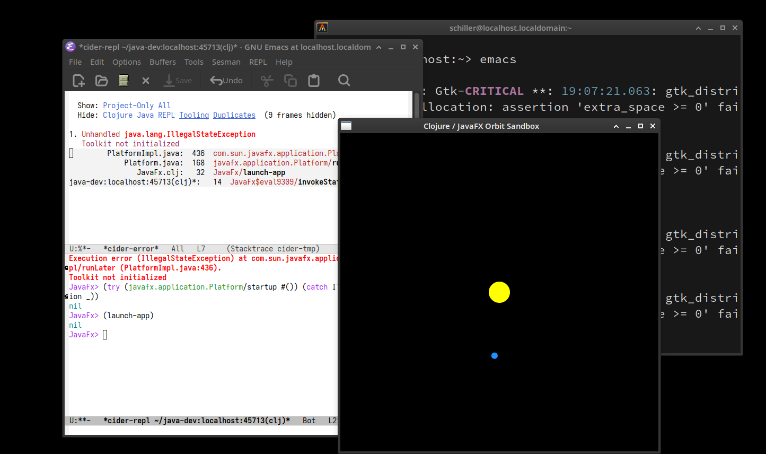Open the Edit menu in Emacs
Viewport: 766px width, 454px height.
point(97,62)
